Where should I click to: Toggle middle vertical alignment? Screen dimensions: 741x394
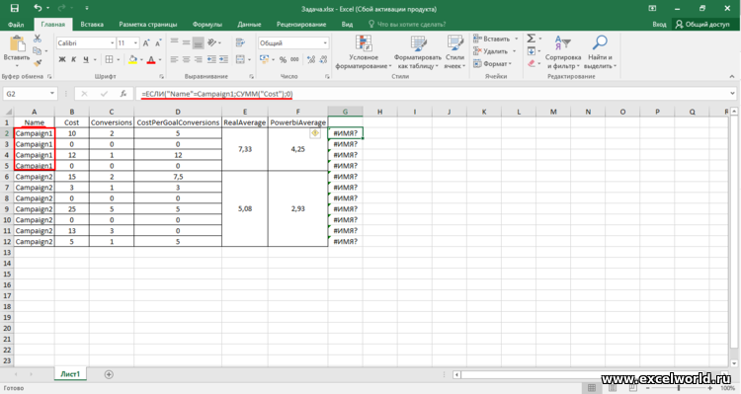[186, 43]
